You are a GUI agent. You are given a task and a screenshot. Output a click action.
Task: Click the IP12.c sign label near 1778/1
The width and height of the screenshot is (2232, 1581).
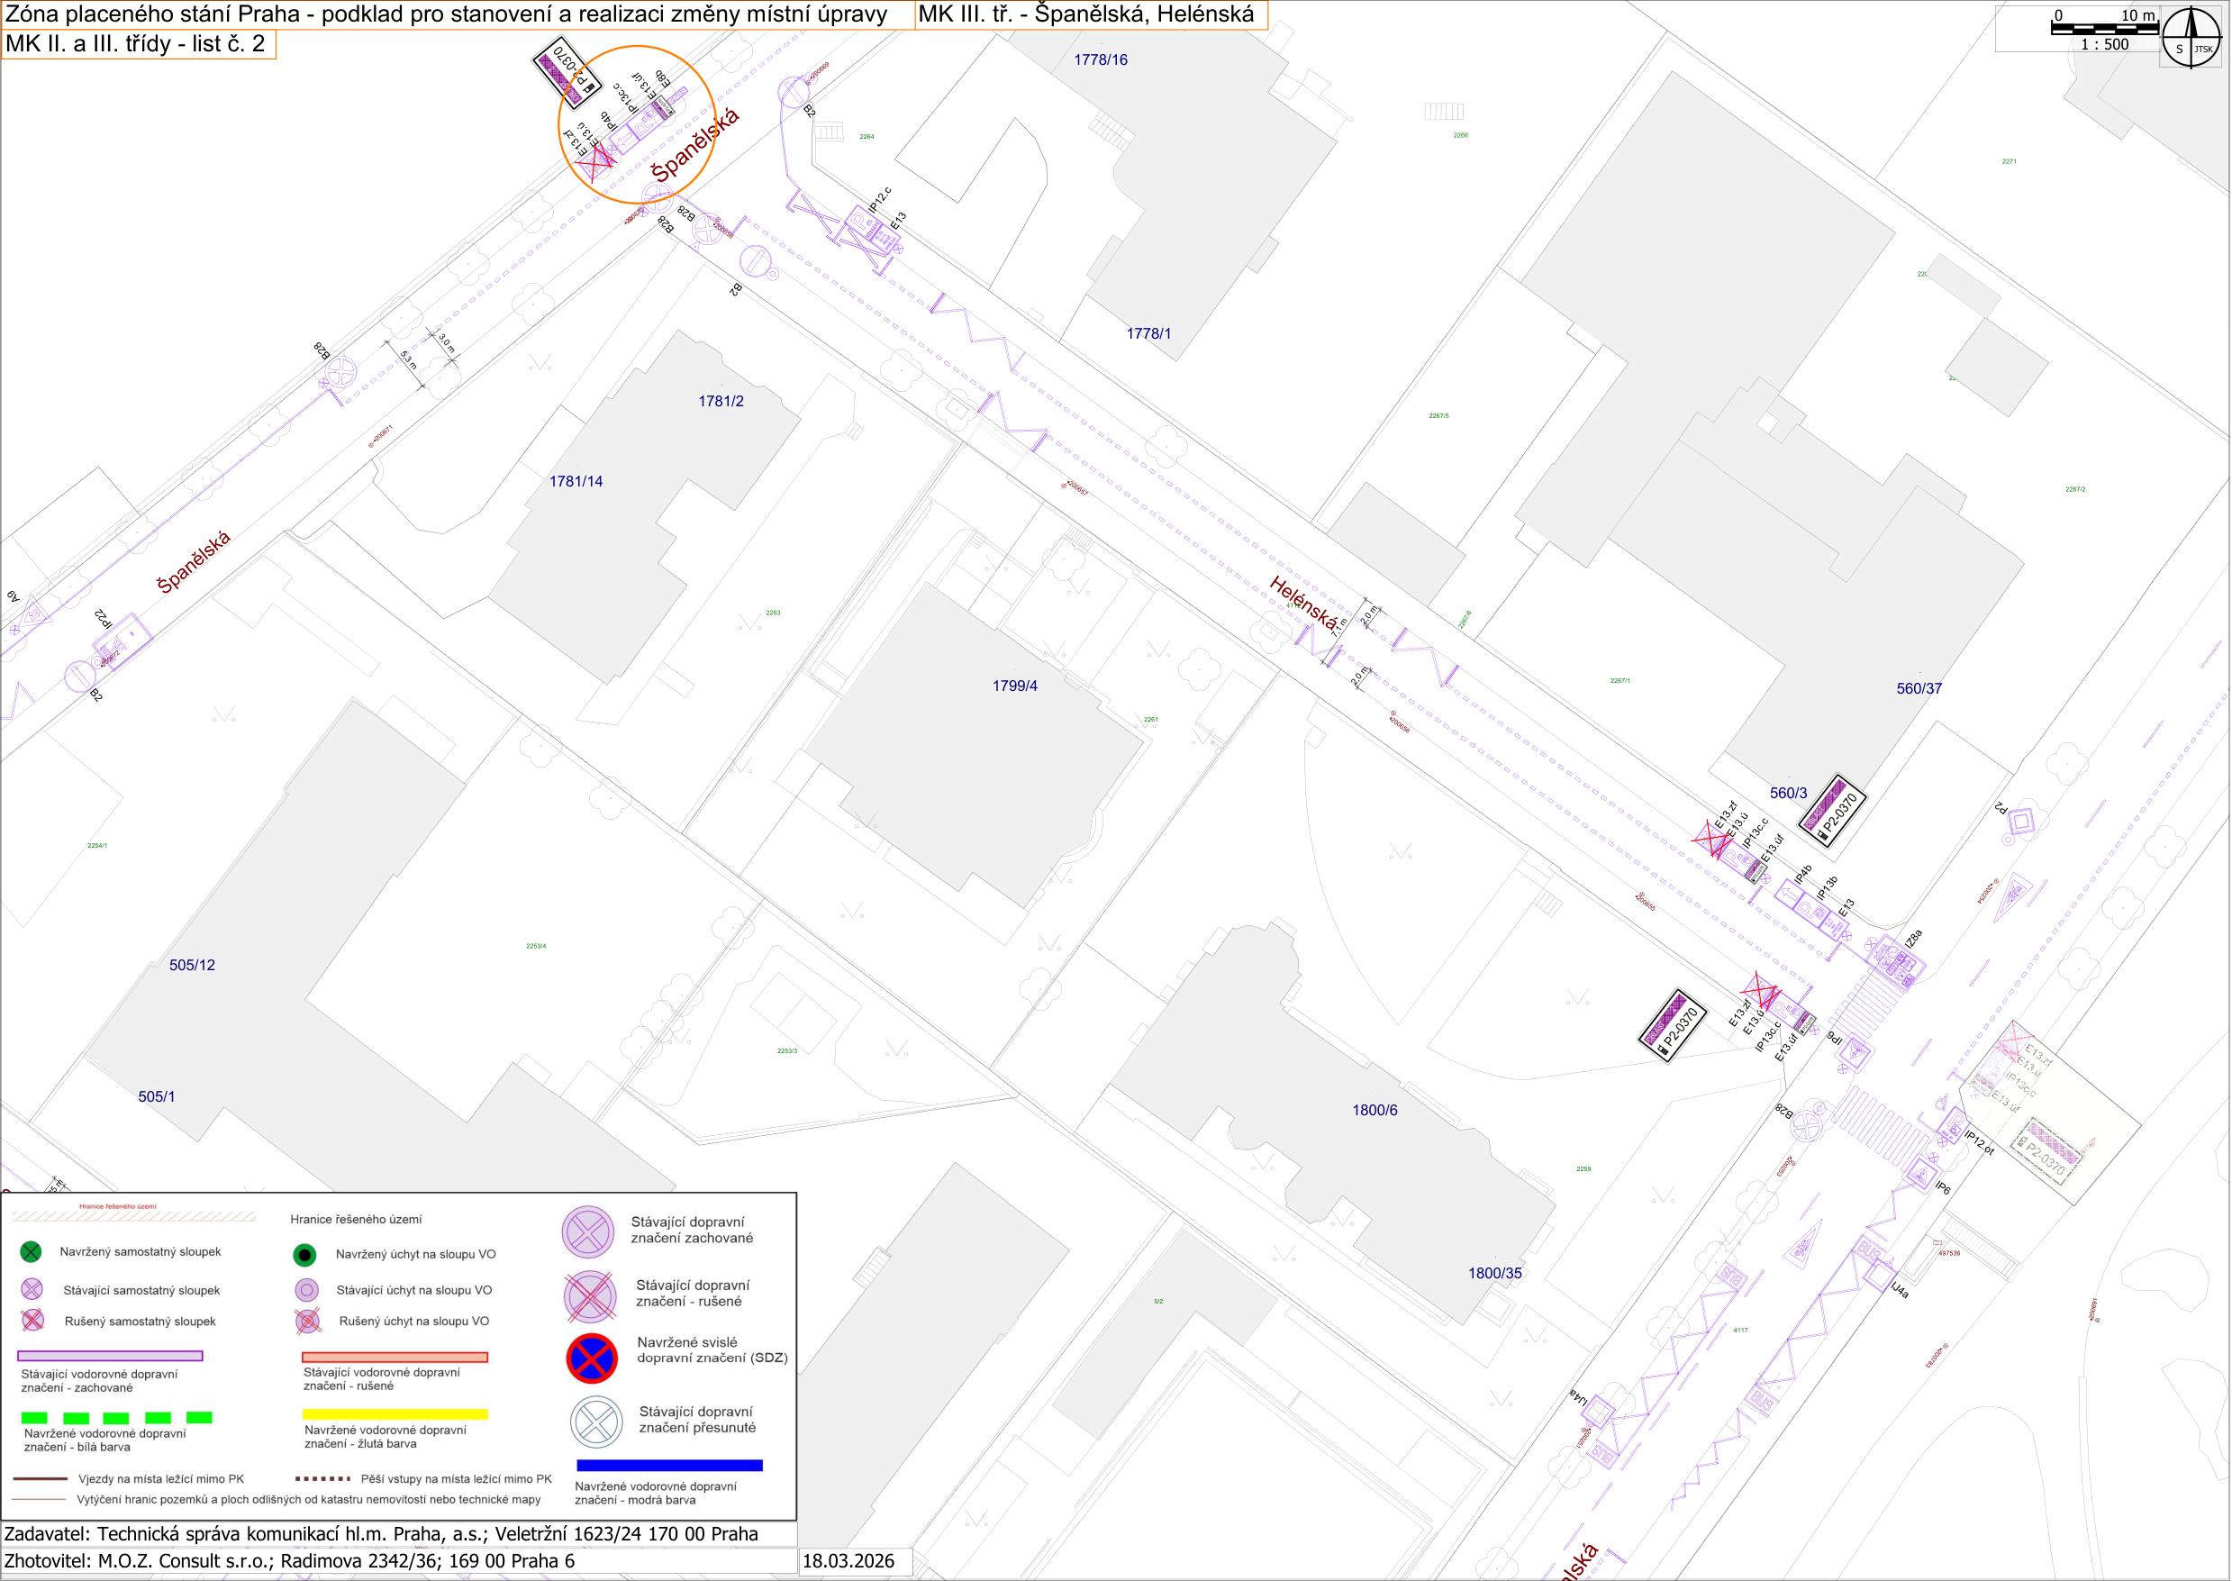pos(879,200)
